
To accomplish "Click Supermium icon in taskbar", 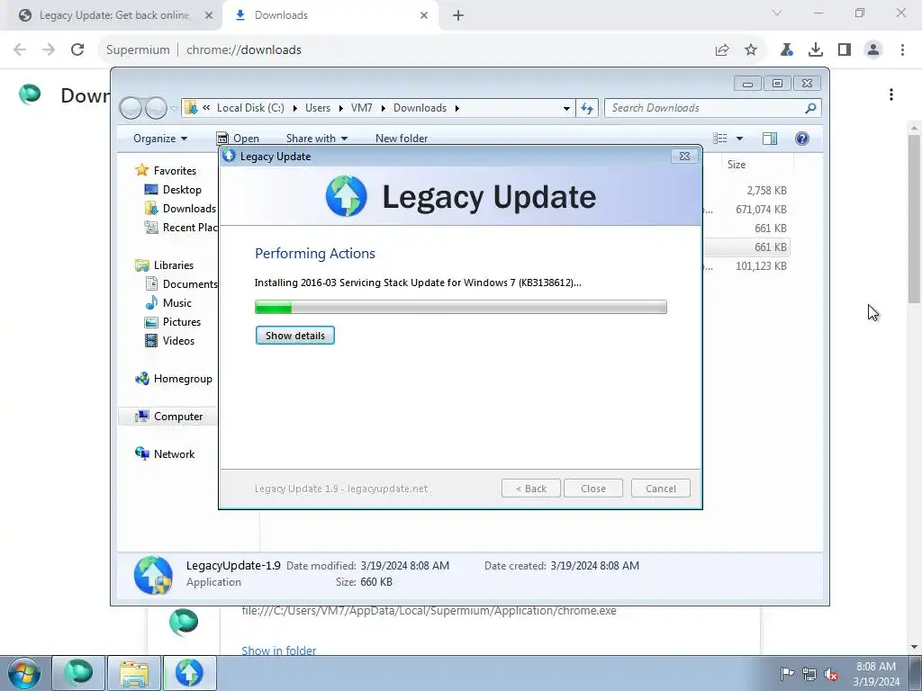I will tap(79, 673).
